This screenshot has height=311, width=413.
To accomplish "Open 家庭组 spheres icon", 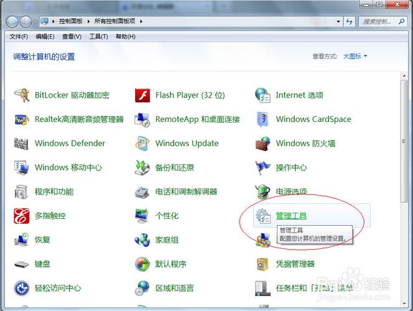I will 142,240.
